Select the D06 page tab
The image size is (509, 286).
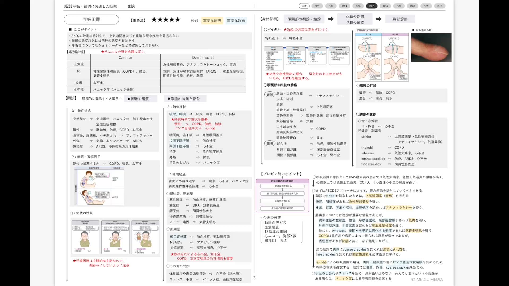pos(385,6)
